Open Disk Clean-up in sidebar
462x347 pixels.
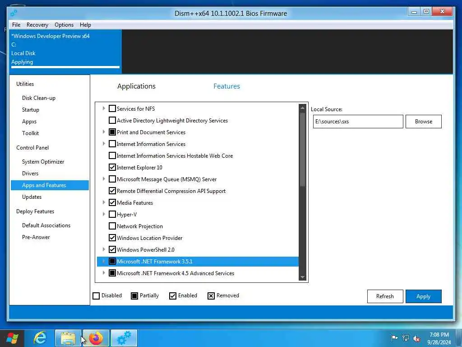pos(39,98)
